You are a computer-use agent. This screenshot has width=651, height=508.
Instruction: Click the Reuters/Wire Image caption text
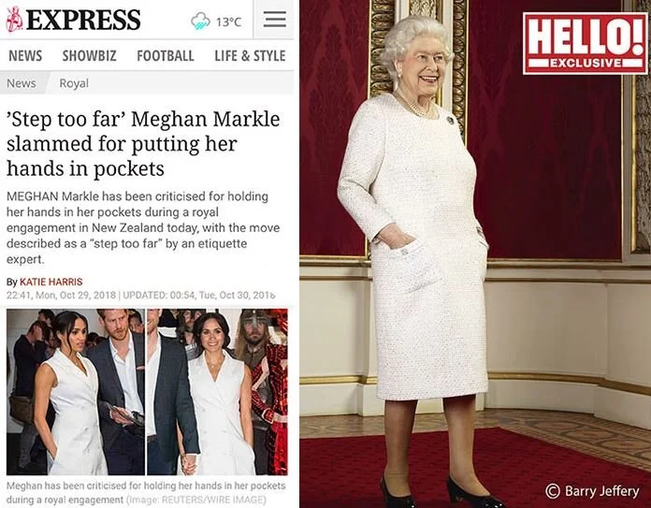[x=196, y=500]
